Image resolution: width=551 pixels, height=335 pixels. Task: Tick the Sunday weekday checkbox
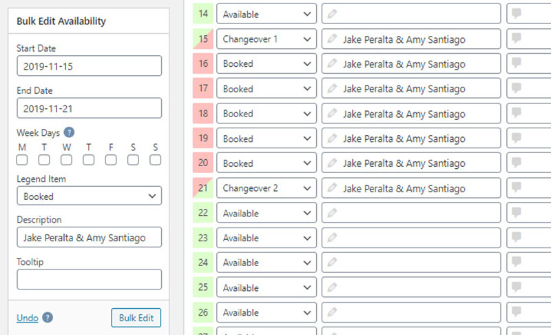tap(156, 160)
